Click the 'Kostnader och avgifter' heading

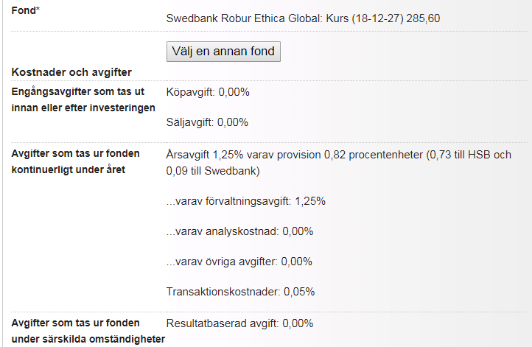tap(71, 72)
